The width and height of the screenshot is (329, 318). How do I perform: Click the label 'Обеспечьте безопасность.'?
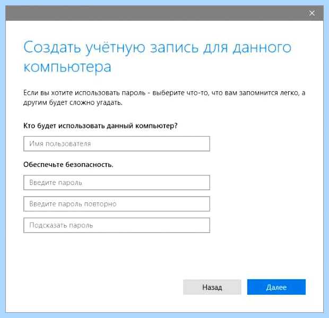click(x=68, y=164)
